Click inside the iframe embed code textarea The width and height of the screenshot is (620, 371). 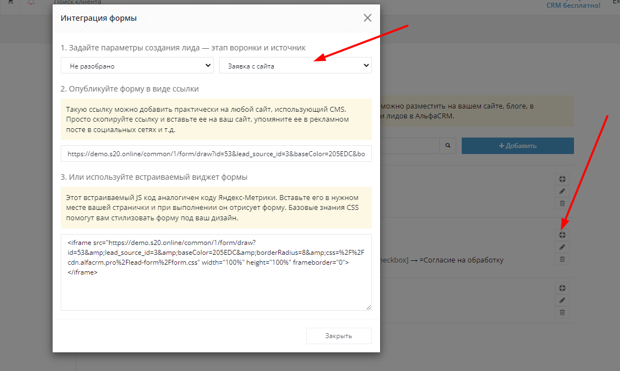coord(216,272)
